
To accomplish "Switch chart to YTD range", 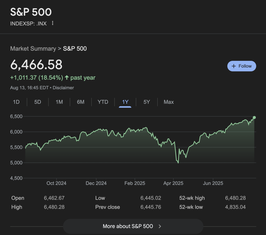I will tap(103, 102).
